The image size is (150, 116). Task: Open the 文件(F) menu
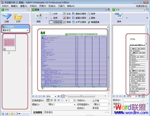[5, 6]
